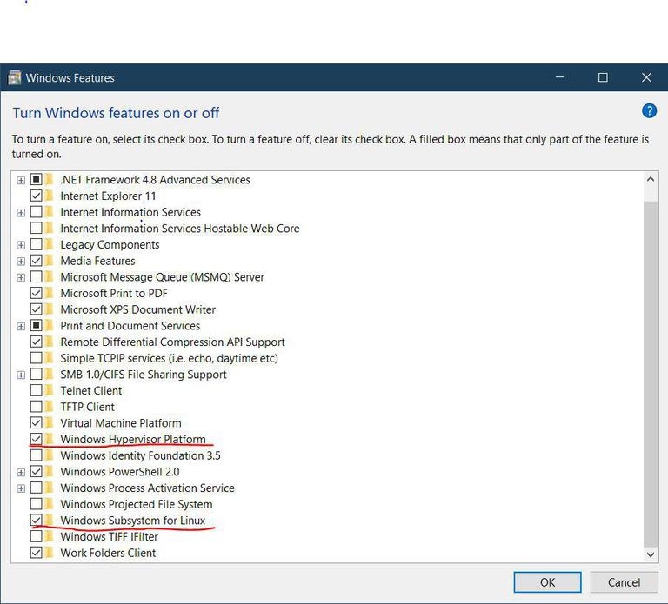The image size is (668, 604).
Task: Select the Windows Hypervisor Platform label
Action: click(x=133, y=439)
